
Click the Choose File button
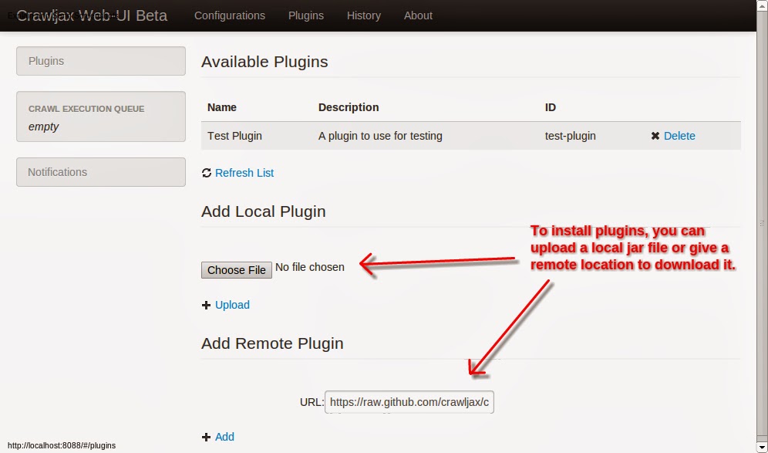click(237, 270)
